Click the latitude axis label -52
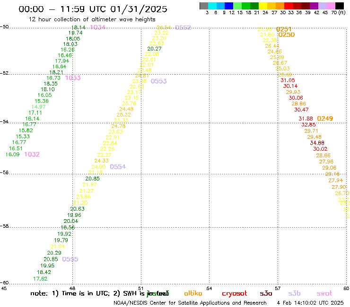The height and width of the screenshot is (307, 350). [x=4, y=73]
